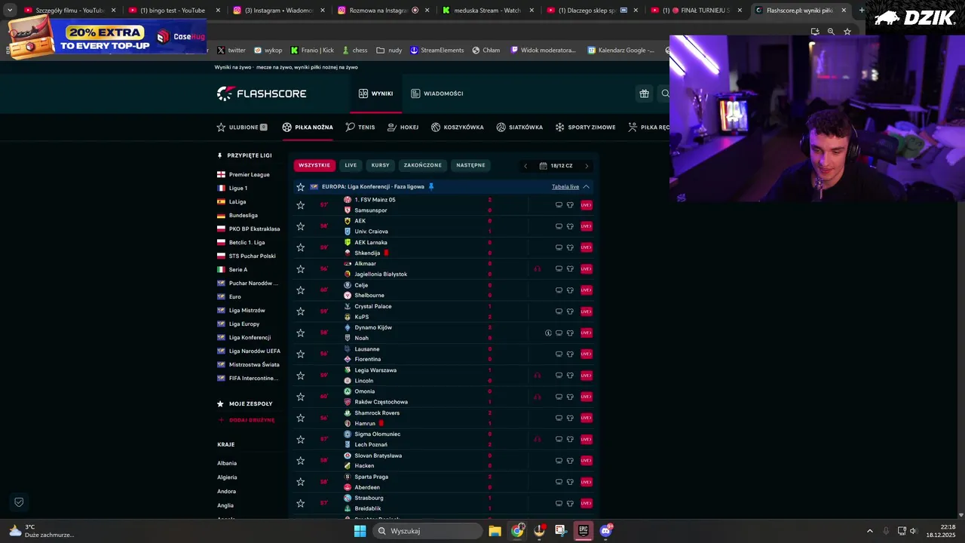
Task: Select the Piłka nożna sport tab
Action: coord(308,127)
